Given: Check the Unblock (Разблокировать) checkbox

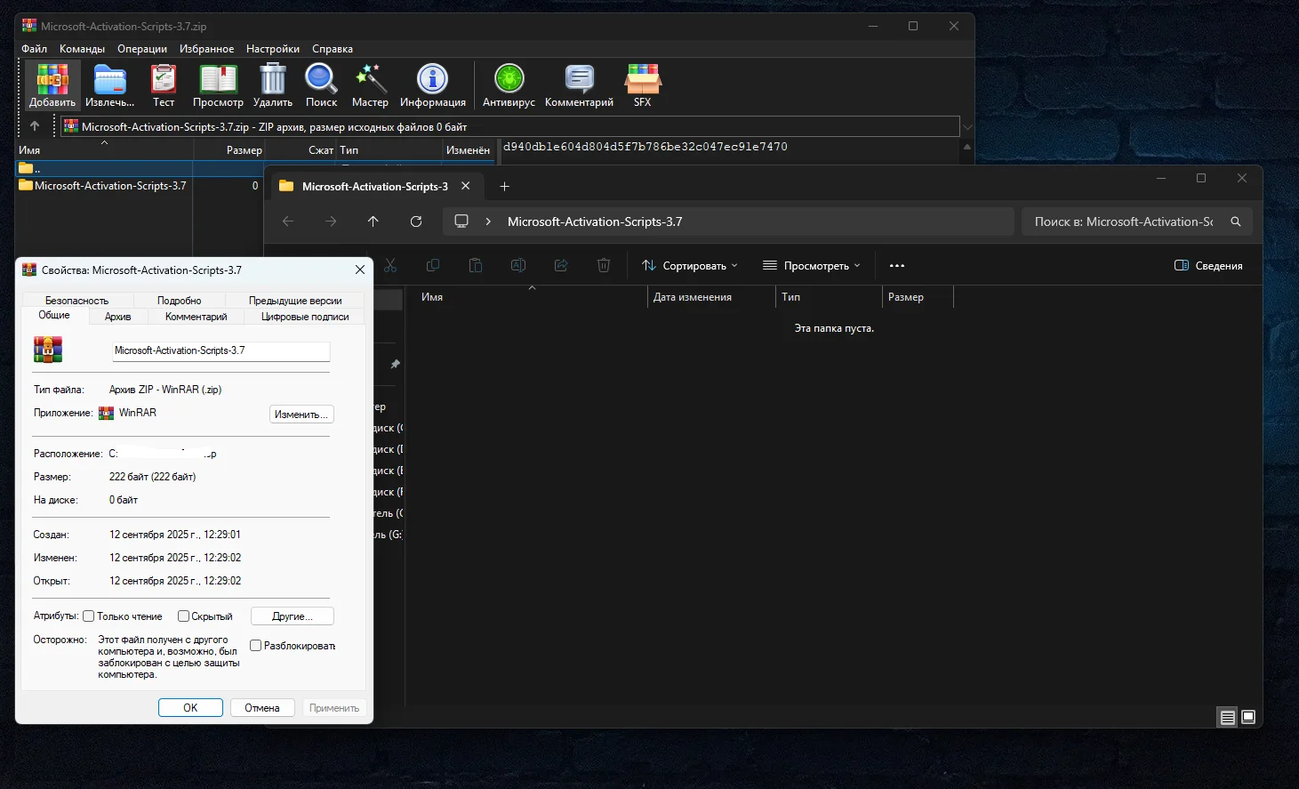Looking at the screenshot, I should [256, 646].
